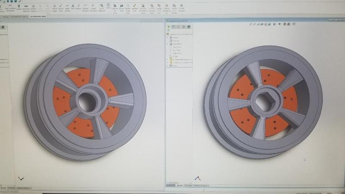Open Motion Study 1 tab in right window
This screenshot has height=194, width=345.
[x=201, y=185]
